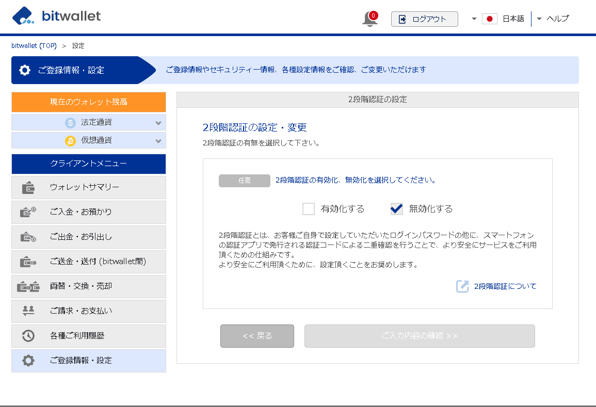The image size is (596, 407).
Task: Uncheck the 無効化する checkbox
Action: coord(396,208)
